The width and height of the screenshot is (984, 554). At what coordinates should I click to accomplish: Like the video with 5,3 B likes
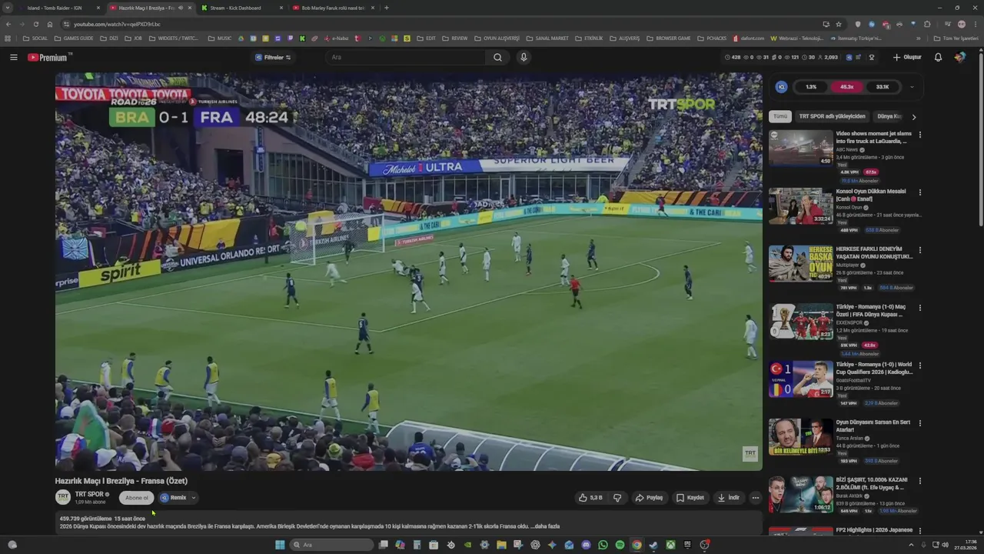pos(590,498)
